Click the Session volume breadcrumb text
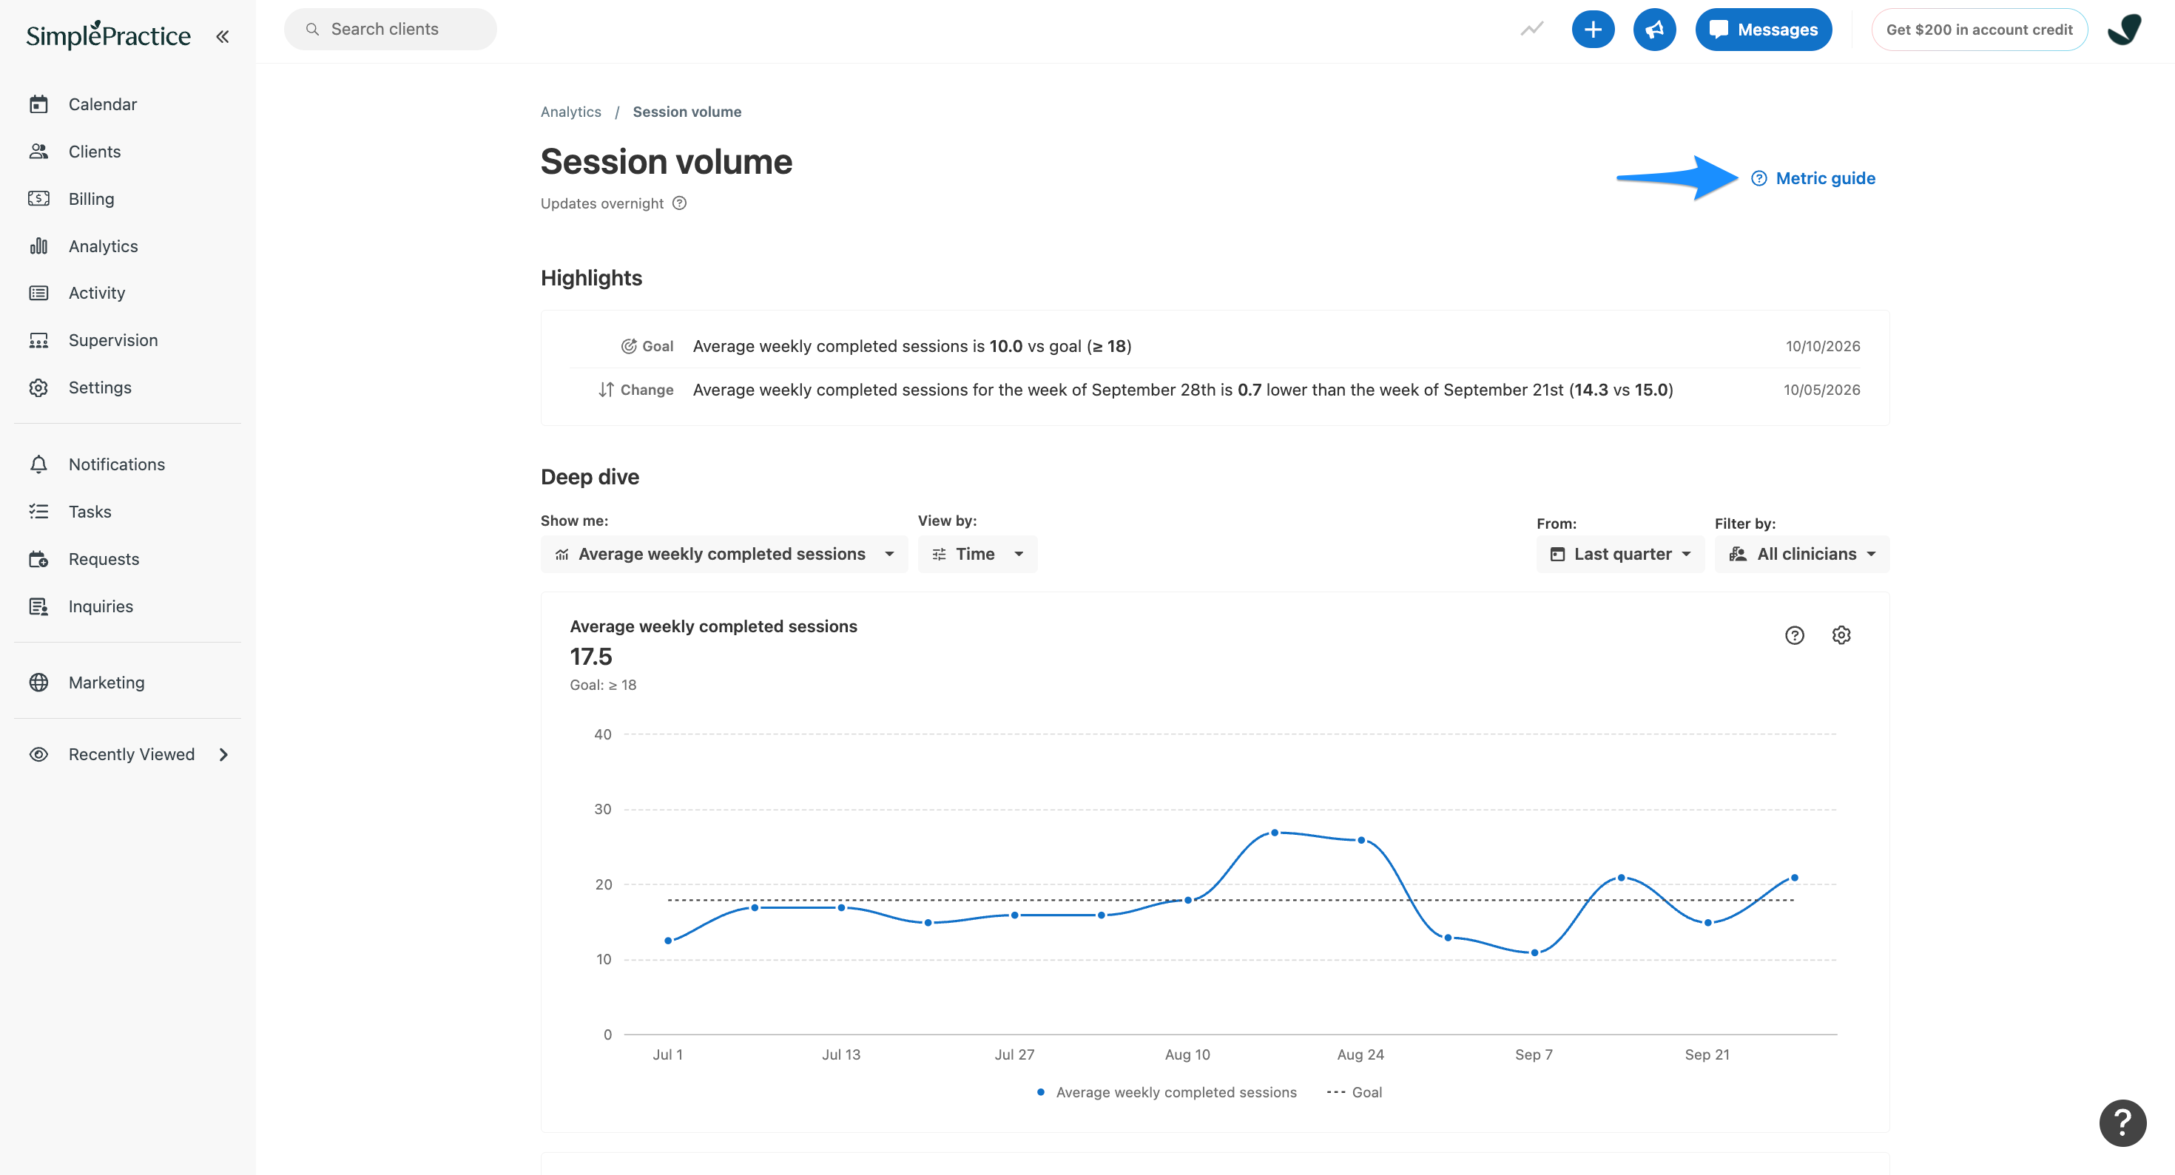The width and height of the screenshot is (2175, 1175). 687,112
